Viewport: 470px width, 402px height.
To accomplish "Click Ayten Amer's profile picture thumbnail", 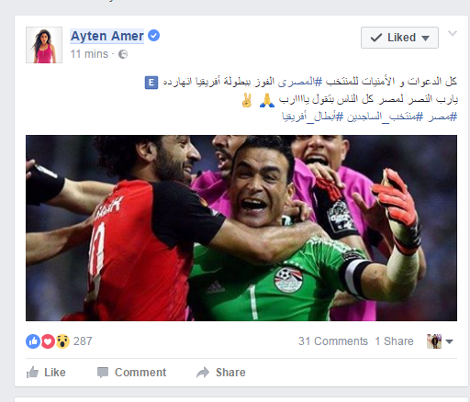I will click(44, 45).
